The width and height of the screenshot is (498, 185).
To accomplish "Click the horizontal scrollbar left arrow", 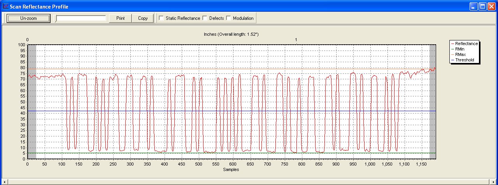I will point(5,182).
